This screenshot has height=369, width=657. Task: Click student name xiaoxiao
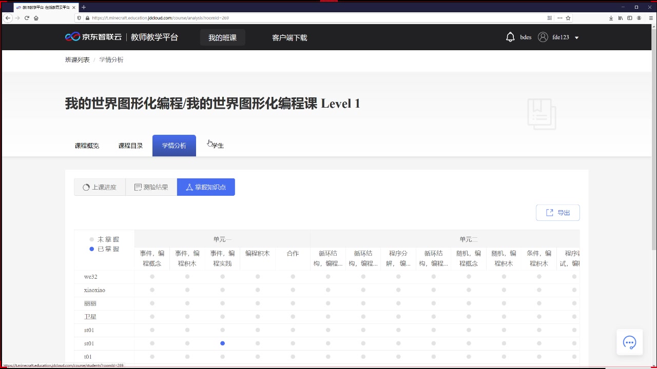[x=94, y=290]
